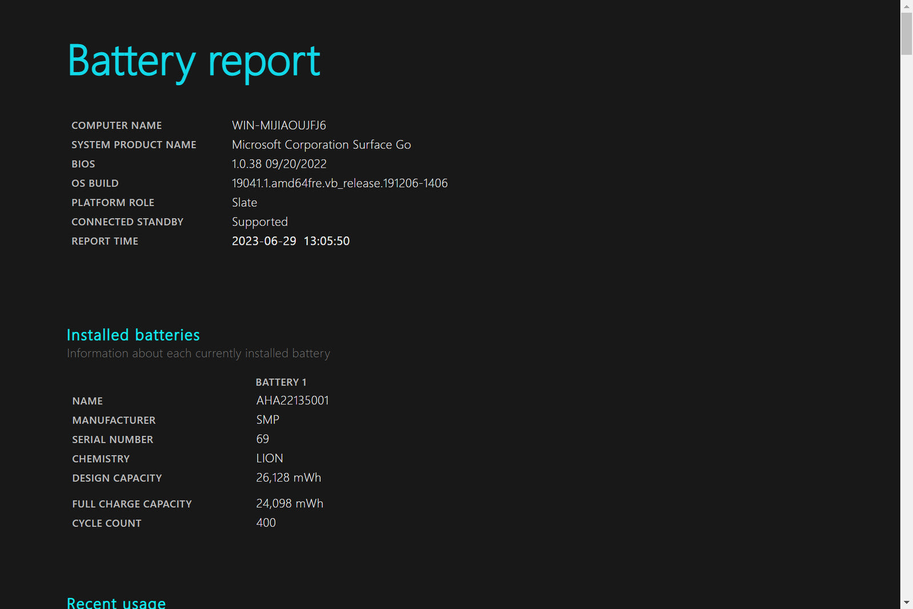Click the MANUFACTURER label
Viewport: 913px width, 609px height.
(x=114, y=421)
